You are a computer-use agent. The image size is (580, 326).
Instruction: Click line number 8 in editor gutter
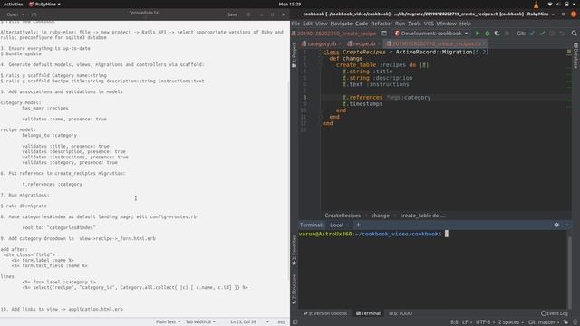click(x=304, y=97)
